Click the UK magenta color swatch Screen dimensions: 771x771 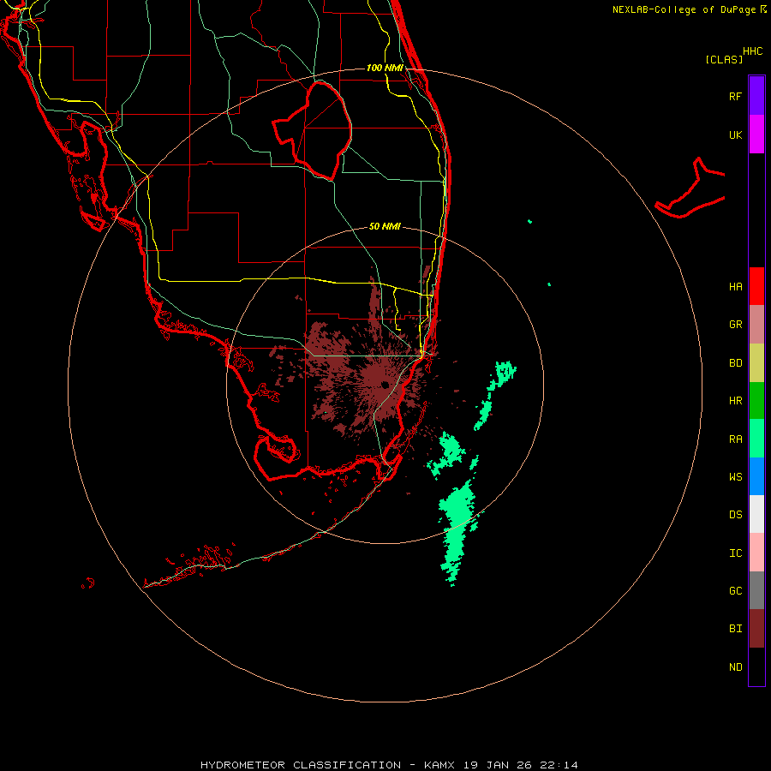click(x=756, y=134)
